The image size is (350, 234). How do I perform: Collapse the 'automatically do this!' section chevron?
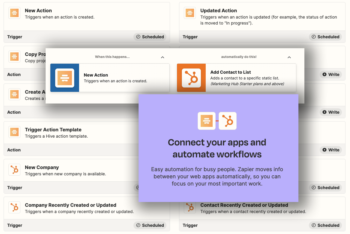289,57
